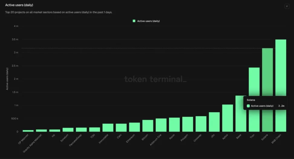Viewport: 294px width, 159px height.
Task: Click the Celo bar
Action: coord(121,128)
